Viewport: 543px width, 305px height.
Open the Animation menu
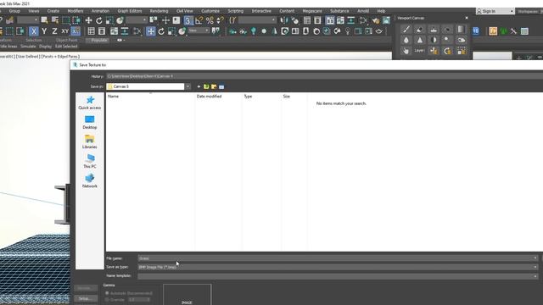[x=100, y=11]
